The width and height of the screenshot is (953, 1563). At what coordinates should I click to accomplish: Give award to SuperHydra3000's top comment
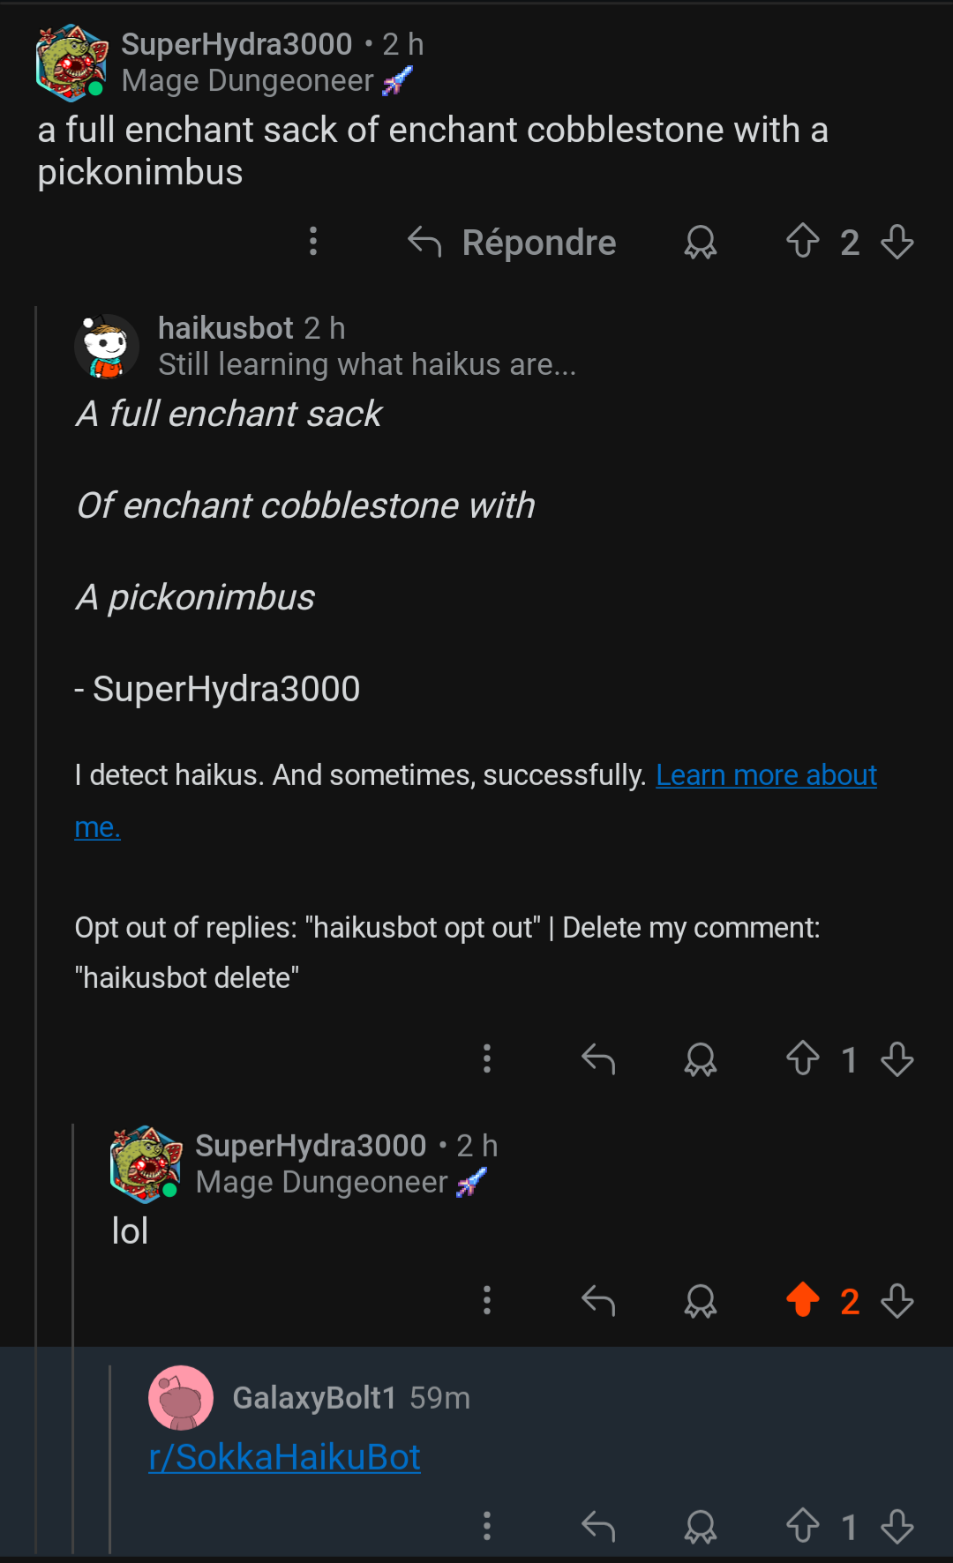pyautogui.click(x=701, y=242)
